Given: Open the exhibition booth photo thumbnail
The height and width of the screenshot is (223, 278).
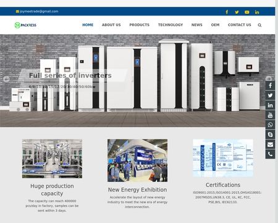Looking at the screenshot, I should coord(137,160).
